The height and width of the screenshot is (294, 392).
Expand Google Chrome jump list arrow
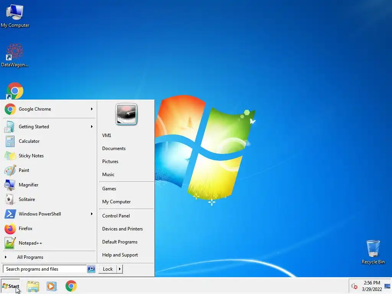pyautogui.click(x=92, y=109)
